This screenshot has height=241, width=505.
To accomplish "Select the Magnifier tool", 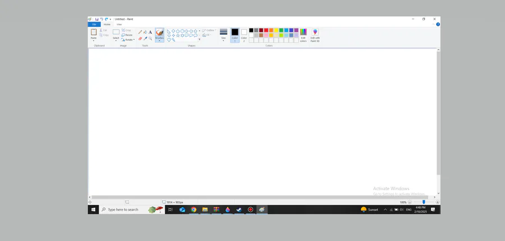I will [x=150, y=39].
